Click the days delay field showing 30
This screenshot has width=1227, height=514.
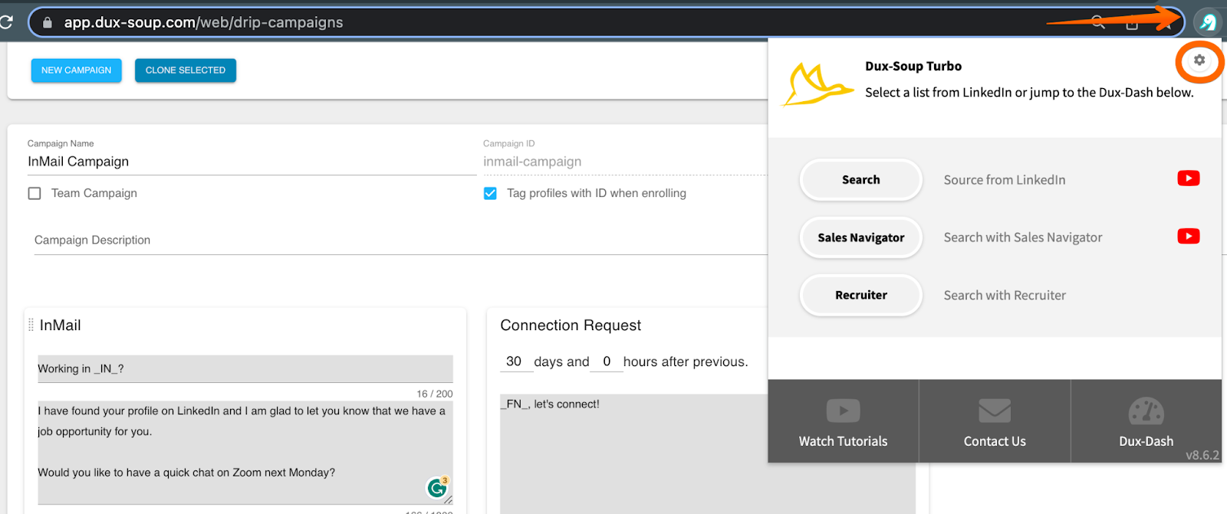tap(515, 362)
